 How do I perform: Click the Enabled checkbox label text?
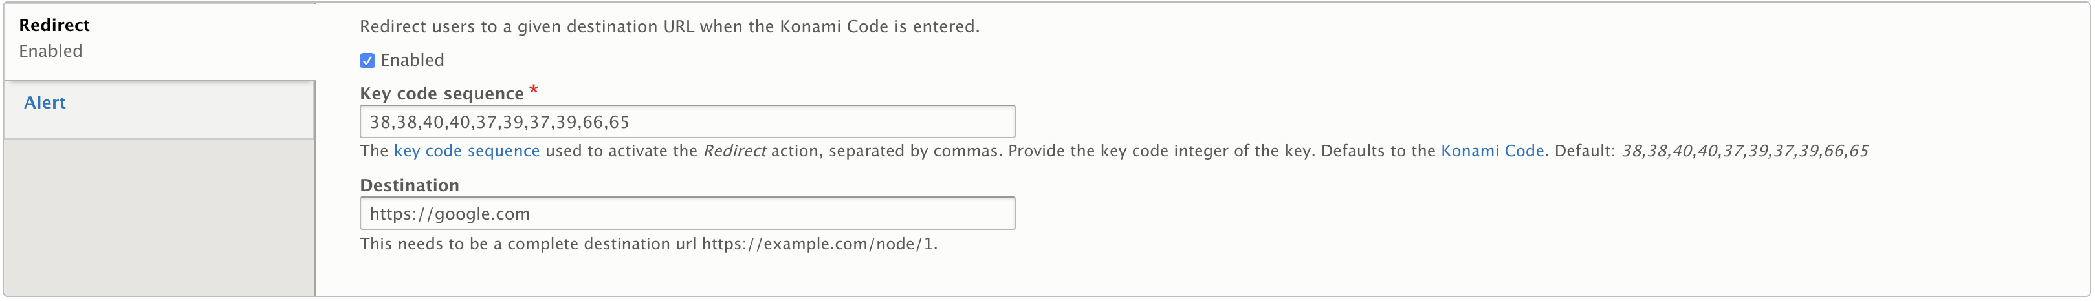(x=411, y=61)
